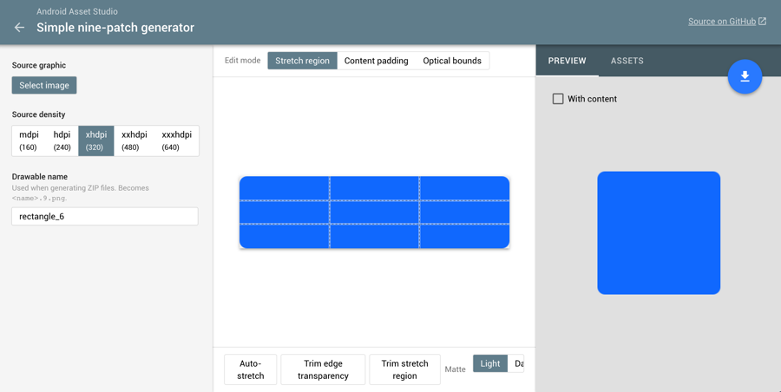
Task: Click the Android Asset Studio text
Action: point(77,11)
